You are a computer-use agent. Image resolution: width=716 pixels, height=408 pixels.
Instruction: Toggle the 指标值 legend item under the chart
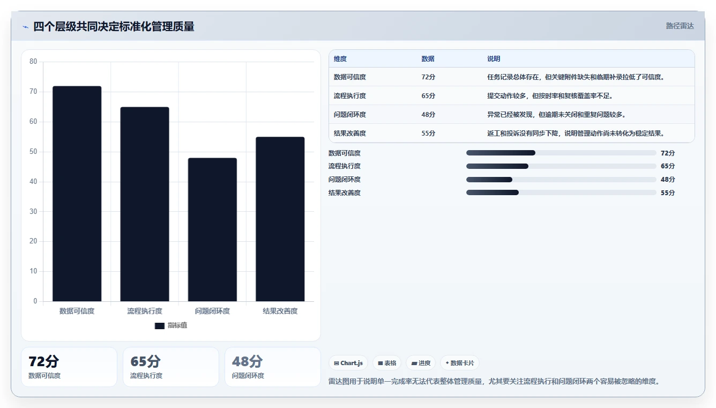point(171,325)
